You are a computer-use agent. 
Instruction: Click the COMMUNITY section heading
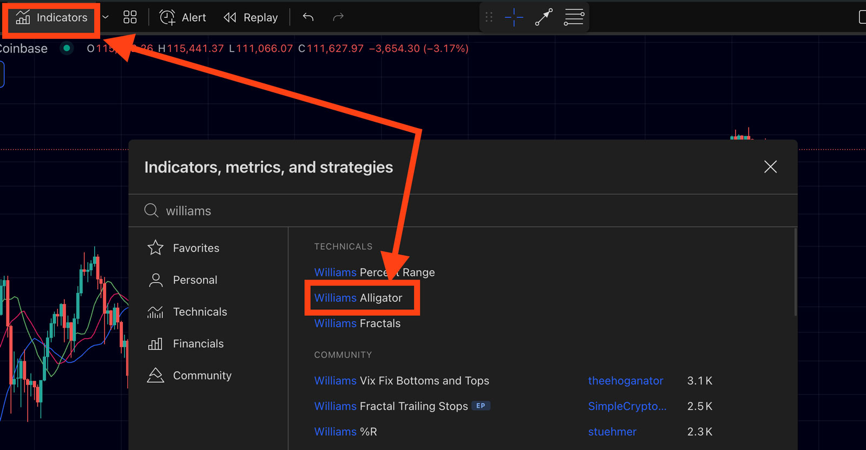(343, 354)
